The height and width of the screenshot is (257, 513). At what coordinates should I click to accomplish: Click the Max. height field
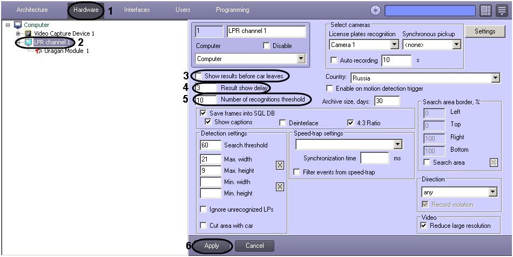[x=211, y=171]
